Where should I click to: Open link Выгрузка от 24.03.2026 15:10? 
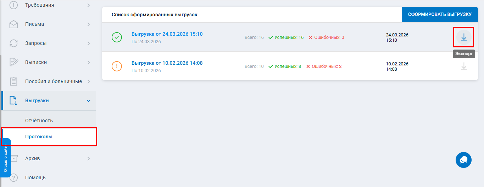tap(167, 34)
